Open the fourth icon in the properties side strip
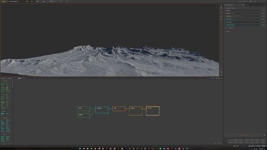This screenshot has width=267, height=150. 221,17
